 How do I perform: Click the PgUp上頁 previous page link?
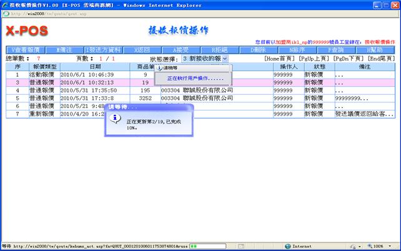point(314,58)
